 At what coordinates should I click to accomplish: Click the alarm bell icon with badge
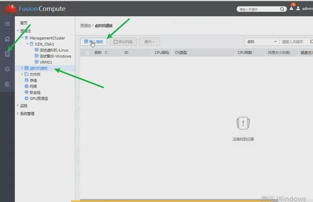291,9
